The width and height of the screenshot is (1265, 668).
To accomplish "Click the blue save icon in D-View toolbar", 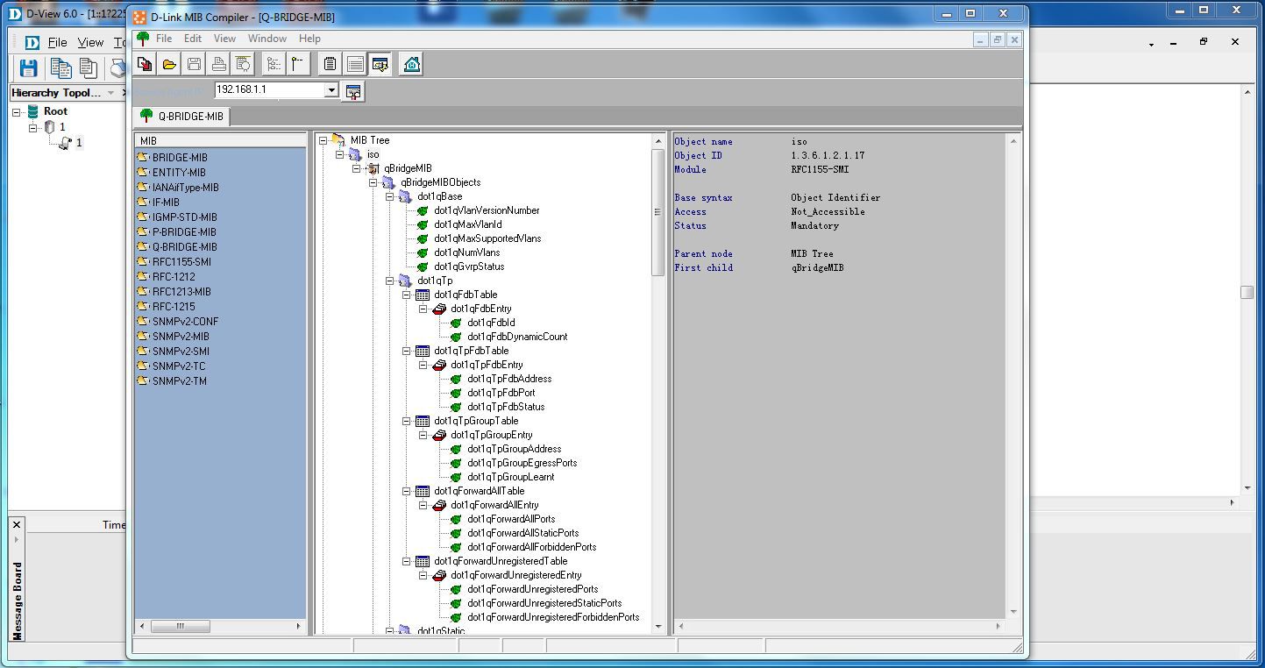I will 28,68.
